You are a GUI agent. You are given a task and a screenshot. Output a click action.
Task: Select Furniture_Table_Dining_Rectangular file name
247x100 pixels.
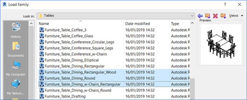click(74, 66)
